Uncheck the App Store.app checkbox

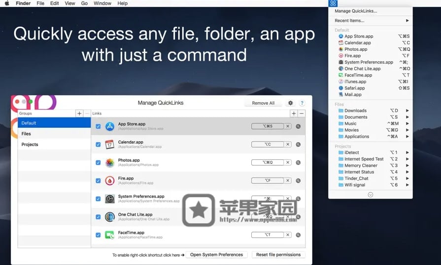98,126
